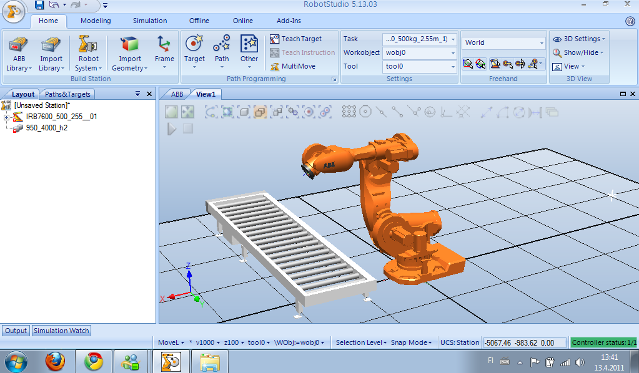Click the Teach Target button
This screenshot has width=639, height=373.
tap(296, 39)
